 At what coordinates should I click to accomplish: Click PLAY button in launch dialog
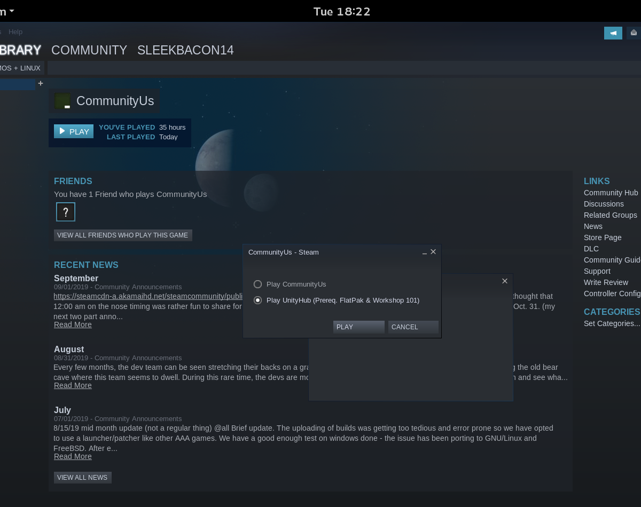tap(358, 327)
